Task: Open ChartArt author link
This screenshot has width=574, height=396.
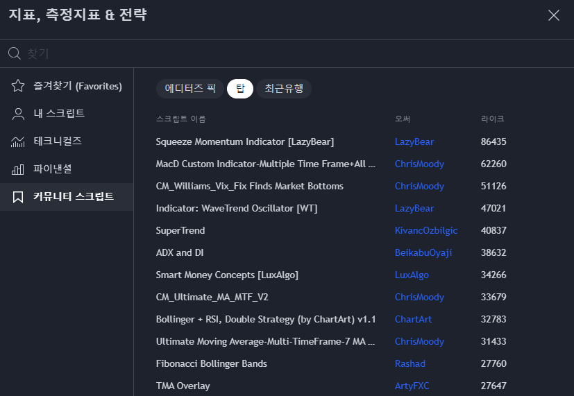Action: pyautogui.click(x=413, y=319)
